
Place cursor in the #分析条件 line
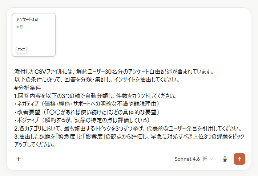28,88
